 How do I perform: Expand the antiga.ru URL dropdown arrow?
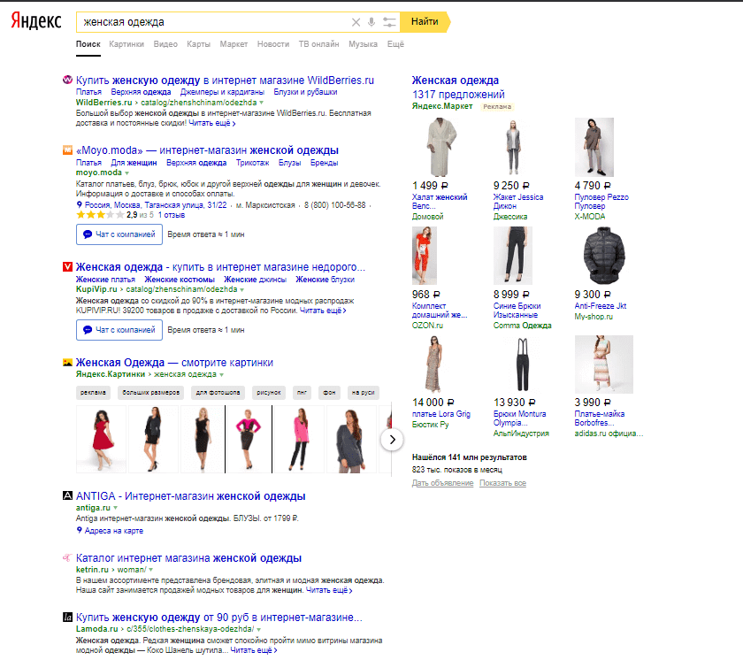[115, 508]
